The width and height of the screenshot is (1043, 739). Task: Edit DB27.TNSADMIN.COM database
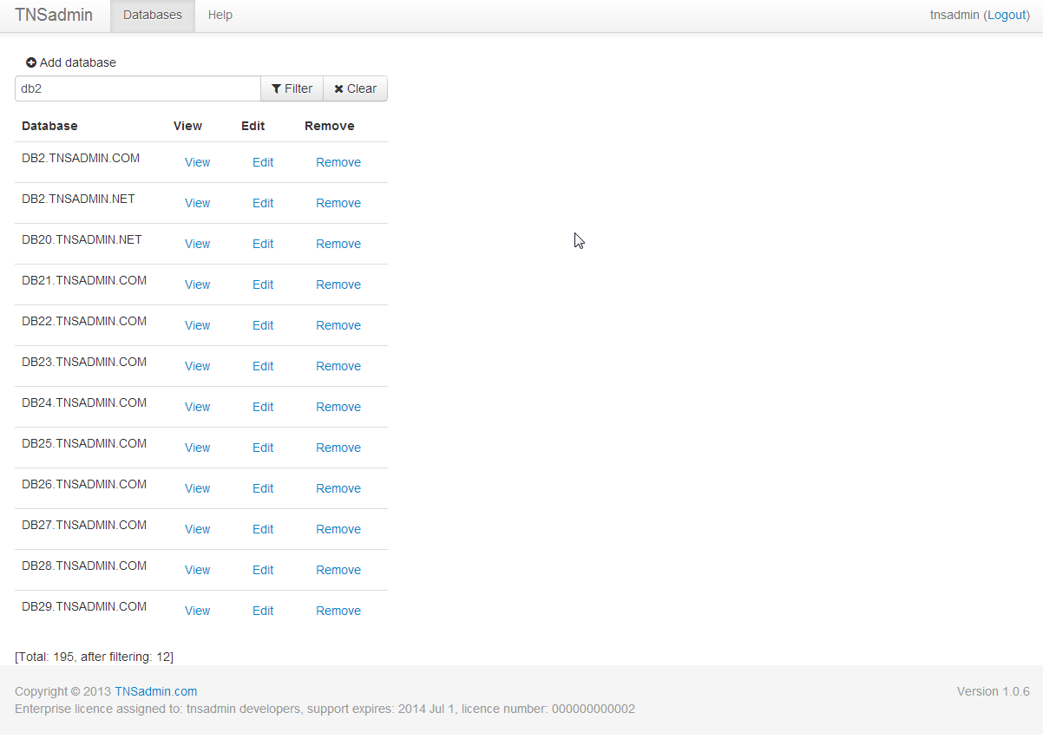click(263, 529)
